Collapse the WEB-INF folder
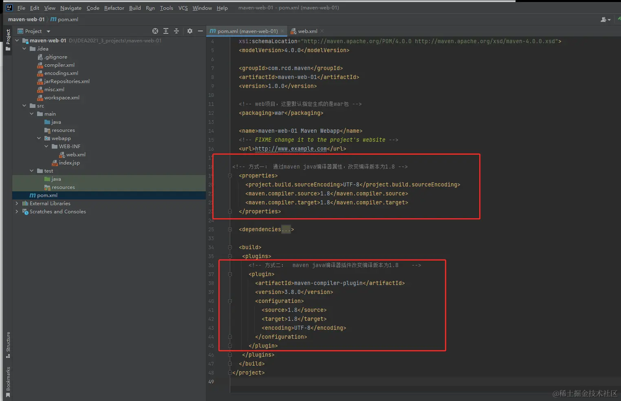The height and width of the screenshot is (401, 621). tap(46, 146)
